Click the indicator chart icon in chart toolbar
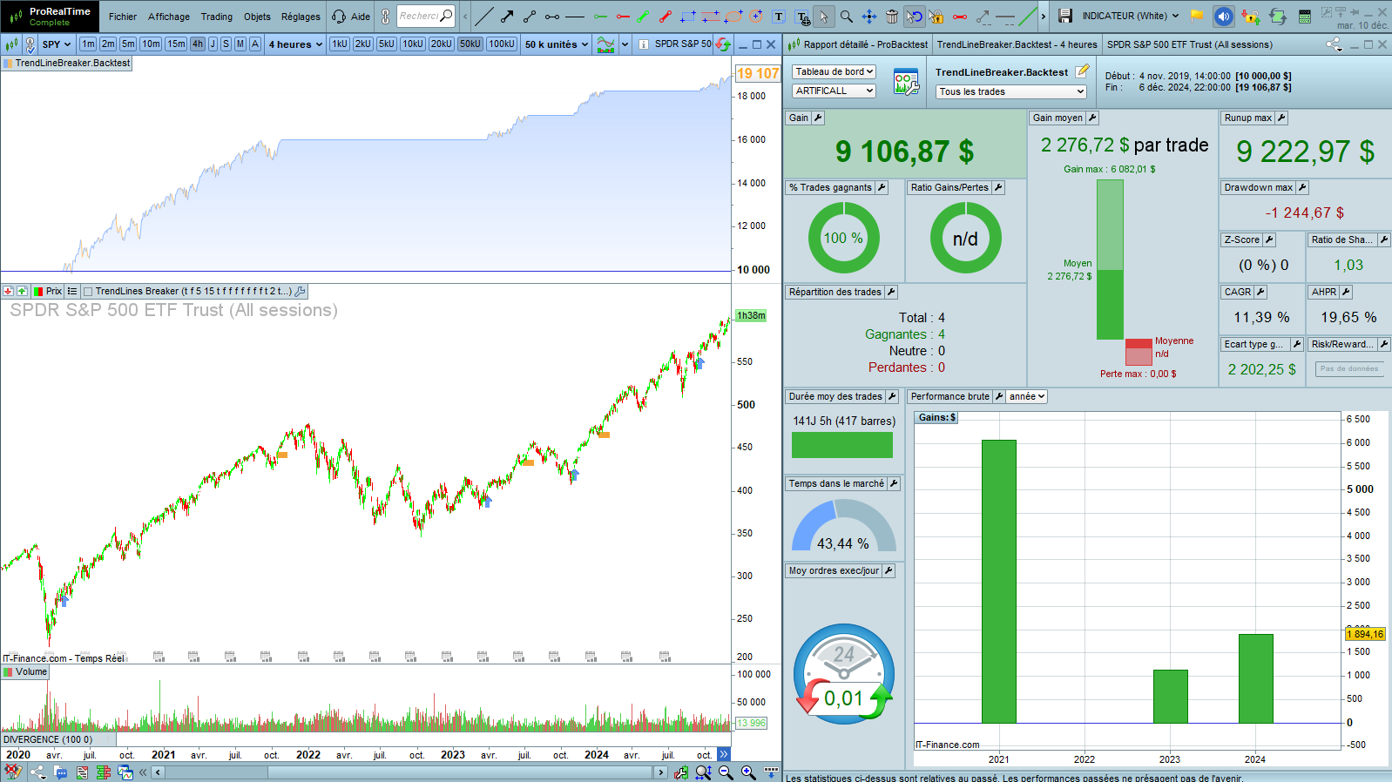 606,44
